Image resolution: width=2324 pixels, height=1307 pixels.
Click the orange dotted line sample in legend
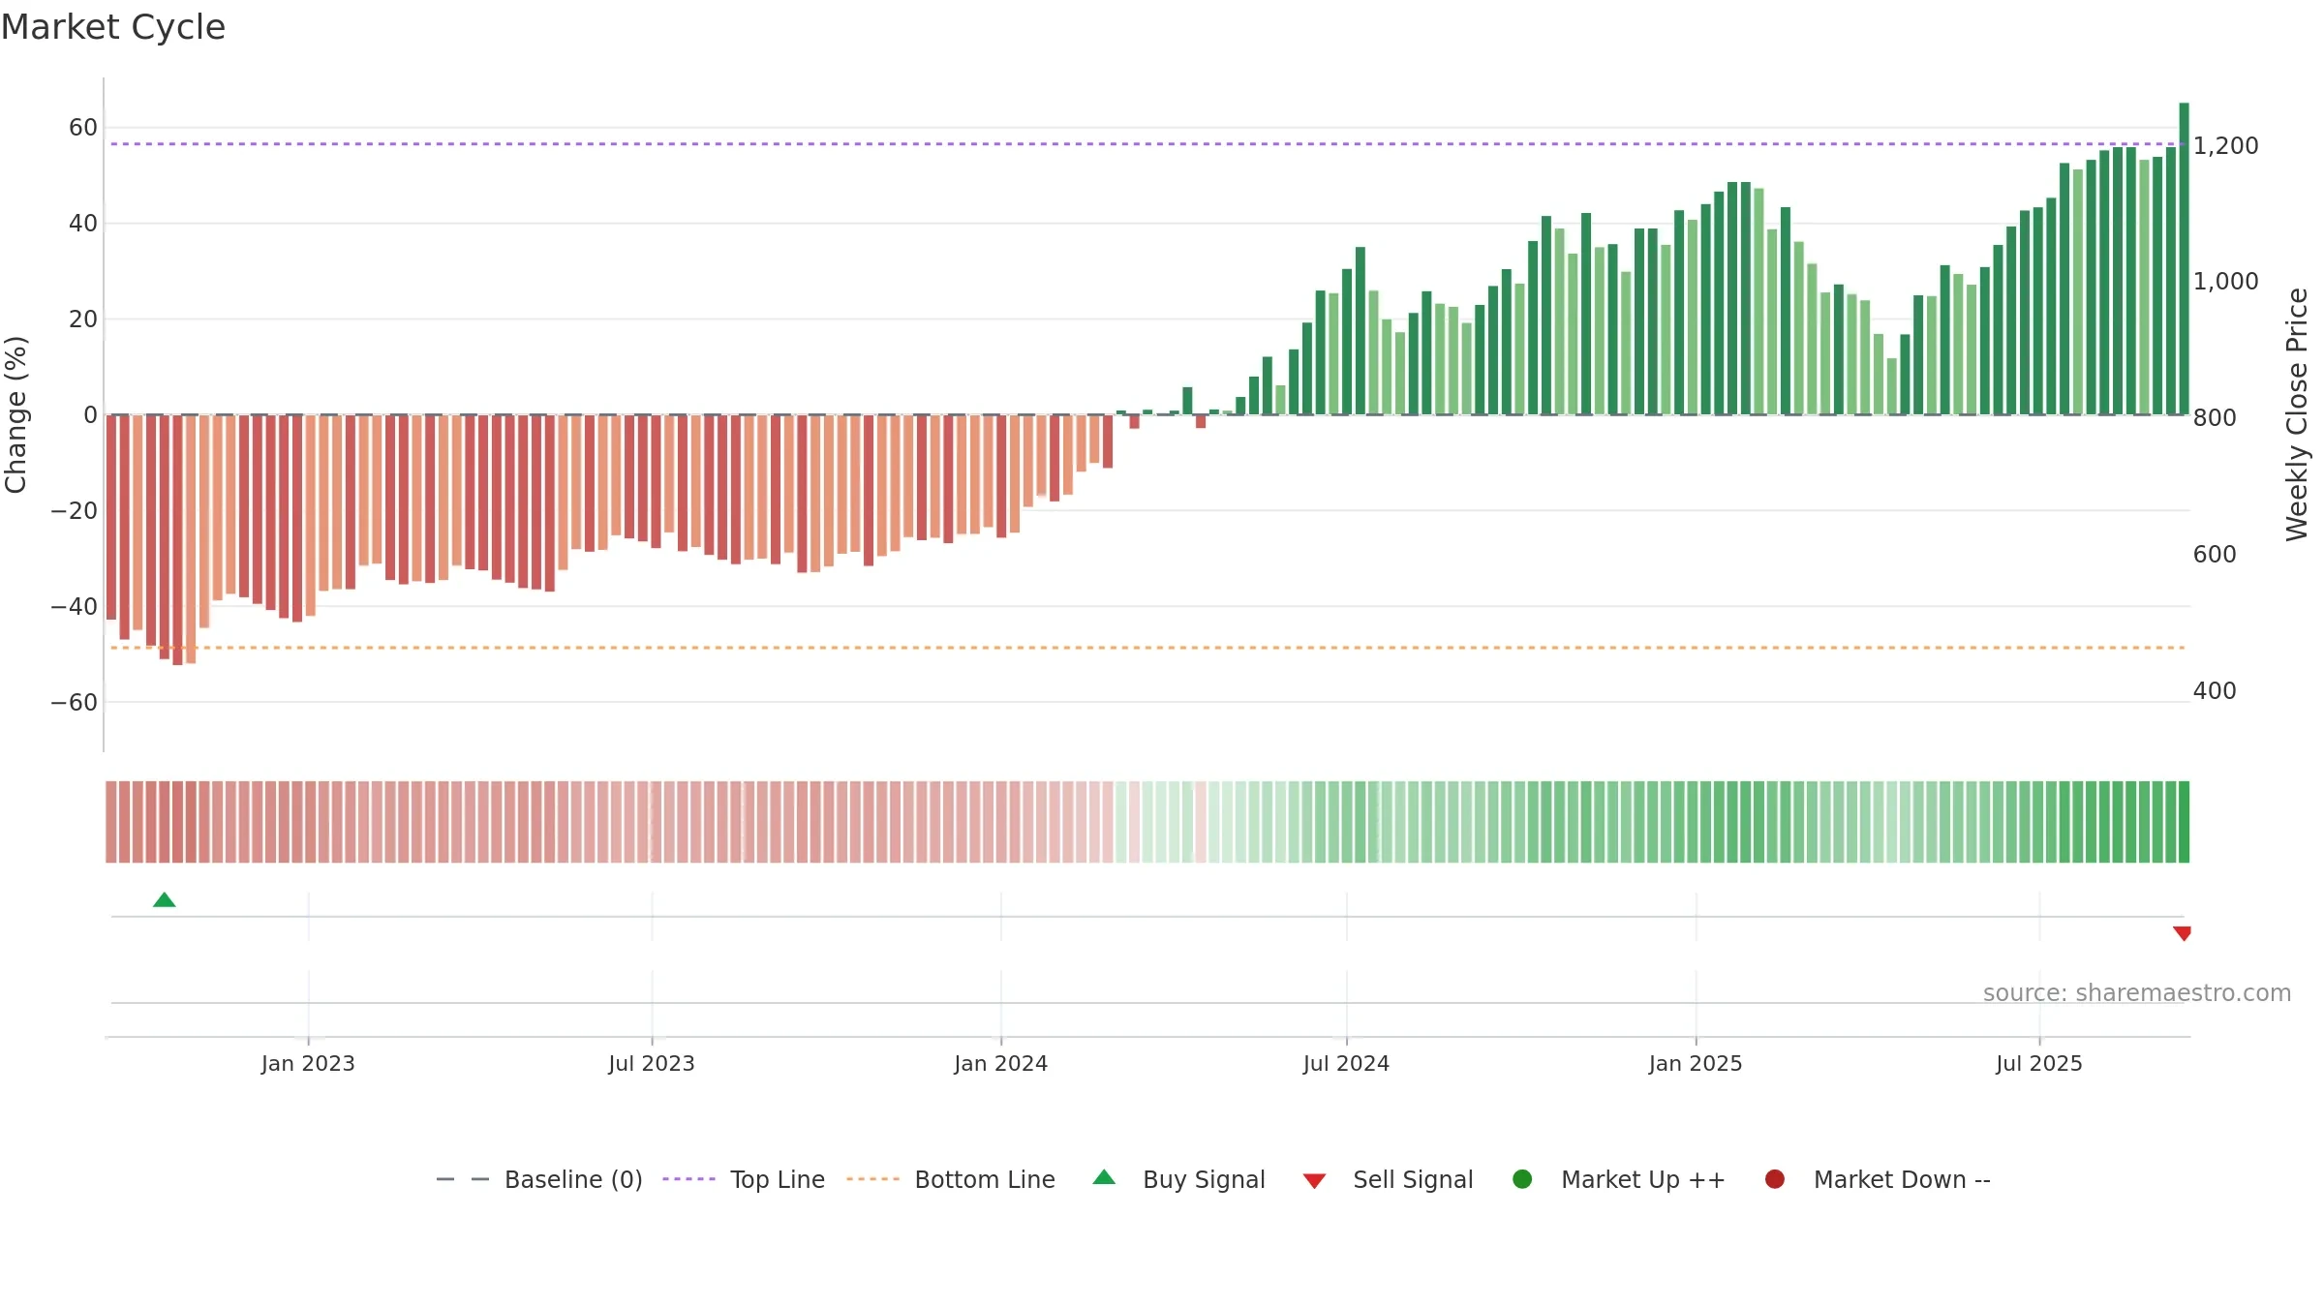pos(872,1179)
